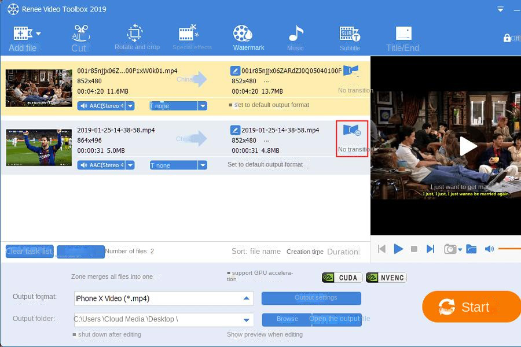
Task: Skip to previous clip in player
Action: 382,249
